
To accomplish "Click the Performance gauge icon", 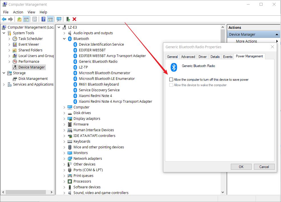I will (15, 62).
